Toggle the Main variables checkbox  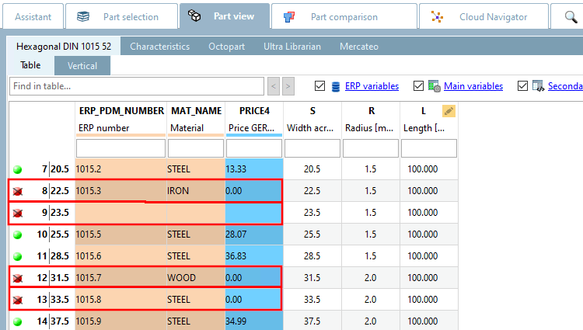[419, 86]
